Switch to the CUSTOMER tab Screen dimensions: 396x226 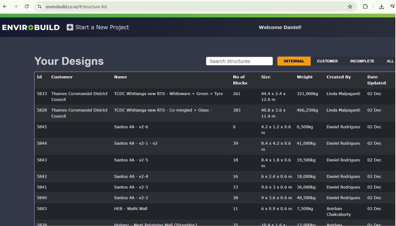[327, 61]
